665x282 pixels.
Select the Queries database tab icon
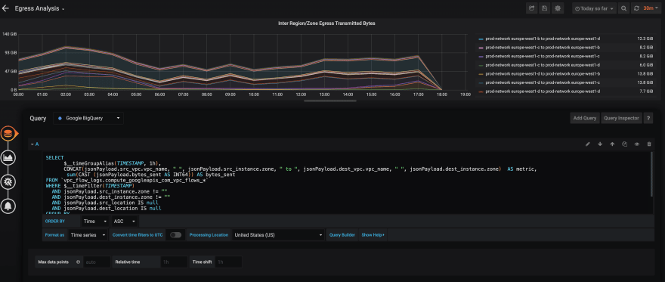click(8, 134)
